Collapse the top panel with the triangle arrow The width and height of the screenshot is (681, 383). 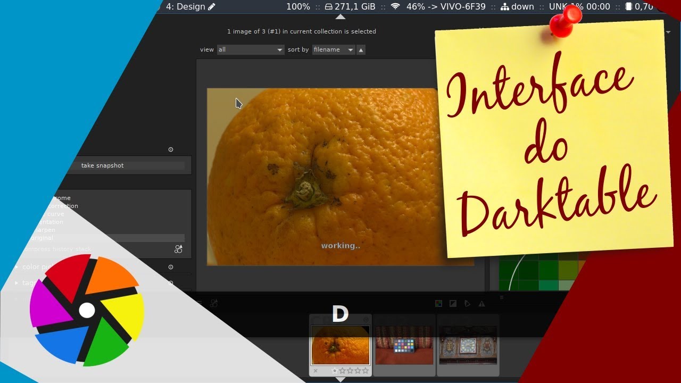pyautogui.click(x=340, y=16)
